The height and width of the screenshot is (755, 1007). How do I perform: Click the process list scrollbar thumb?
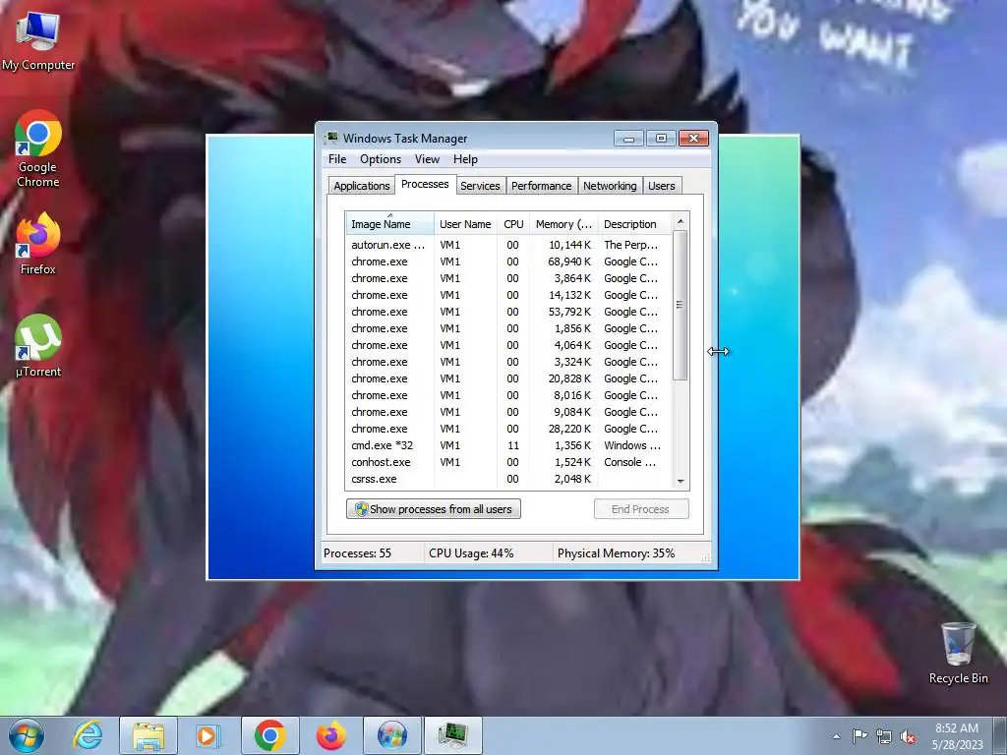[x=681, y=305]
